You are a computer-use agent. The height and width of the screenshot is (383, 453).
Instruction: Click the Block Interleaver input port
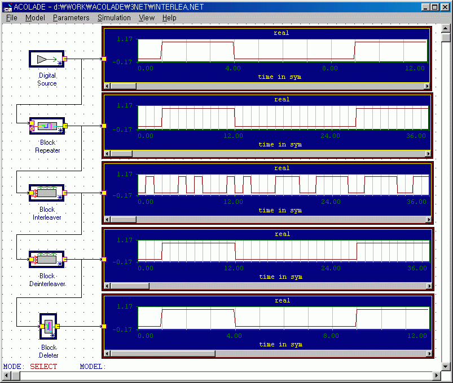tap(31, 193)
